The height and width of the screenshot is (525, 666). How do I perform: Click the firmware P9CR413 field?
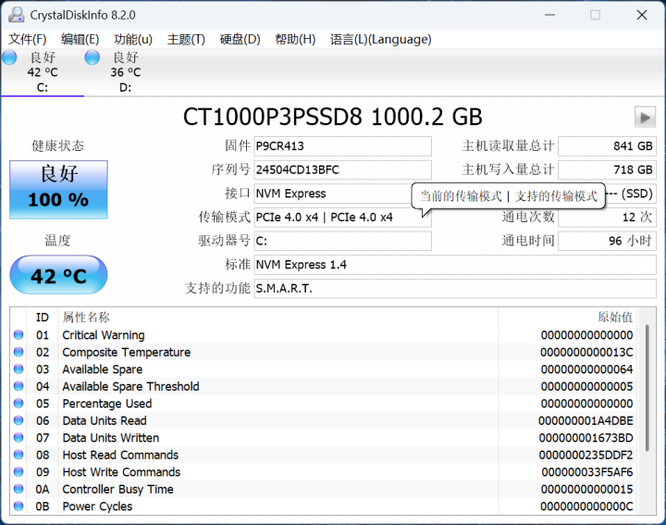coord(342,146)
